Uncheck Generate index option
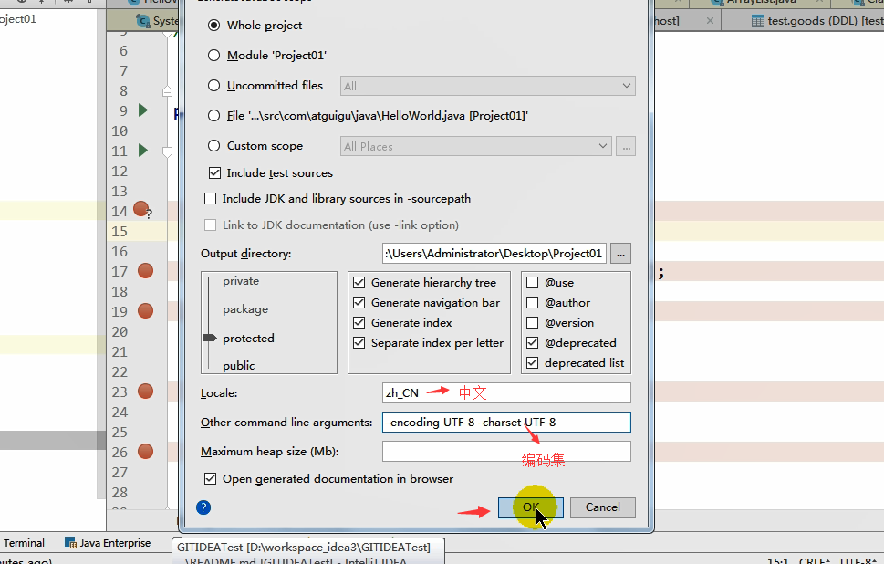 pos(359,322)
